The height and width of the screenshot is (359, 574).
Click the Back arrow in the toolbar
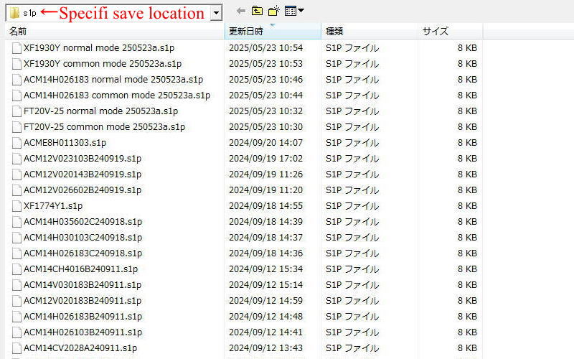coord(240,11)
